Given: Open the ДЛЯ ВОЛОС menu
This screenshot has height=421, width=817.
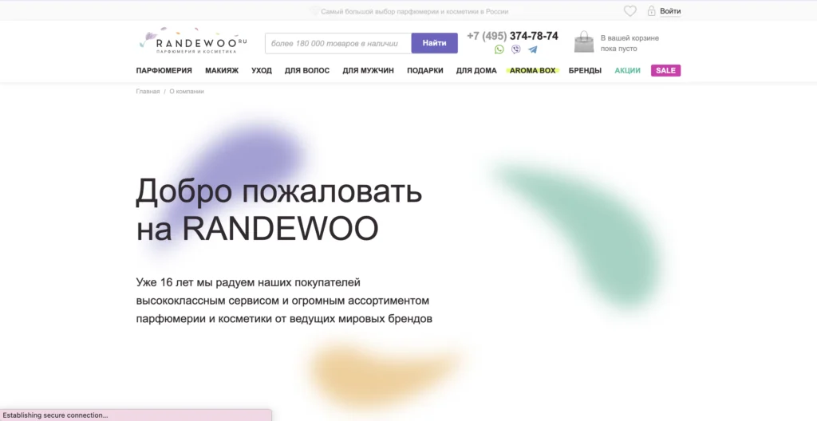Looking at the screenshot, I should (x=307, y=70).
